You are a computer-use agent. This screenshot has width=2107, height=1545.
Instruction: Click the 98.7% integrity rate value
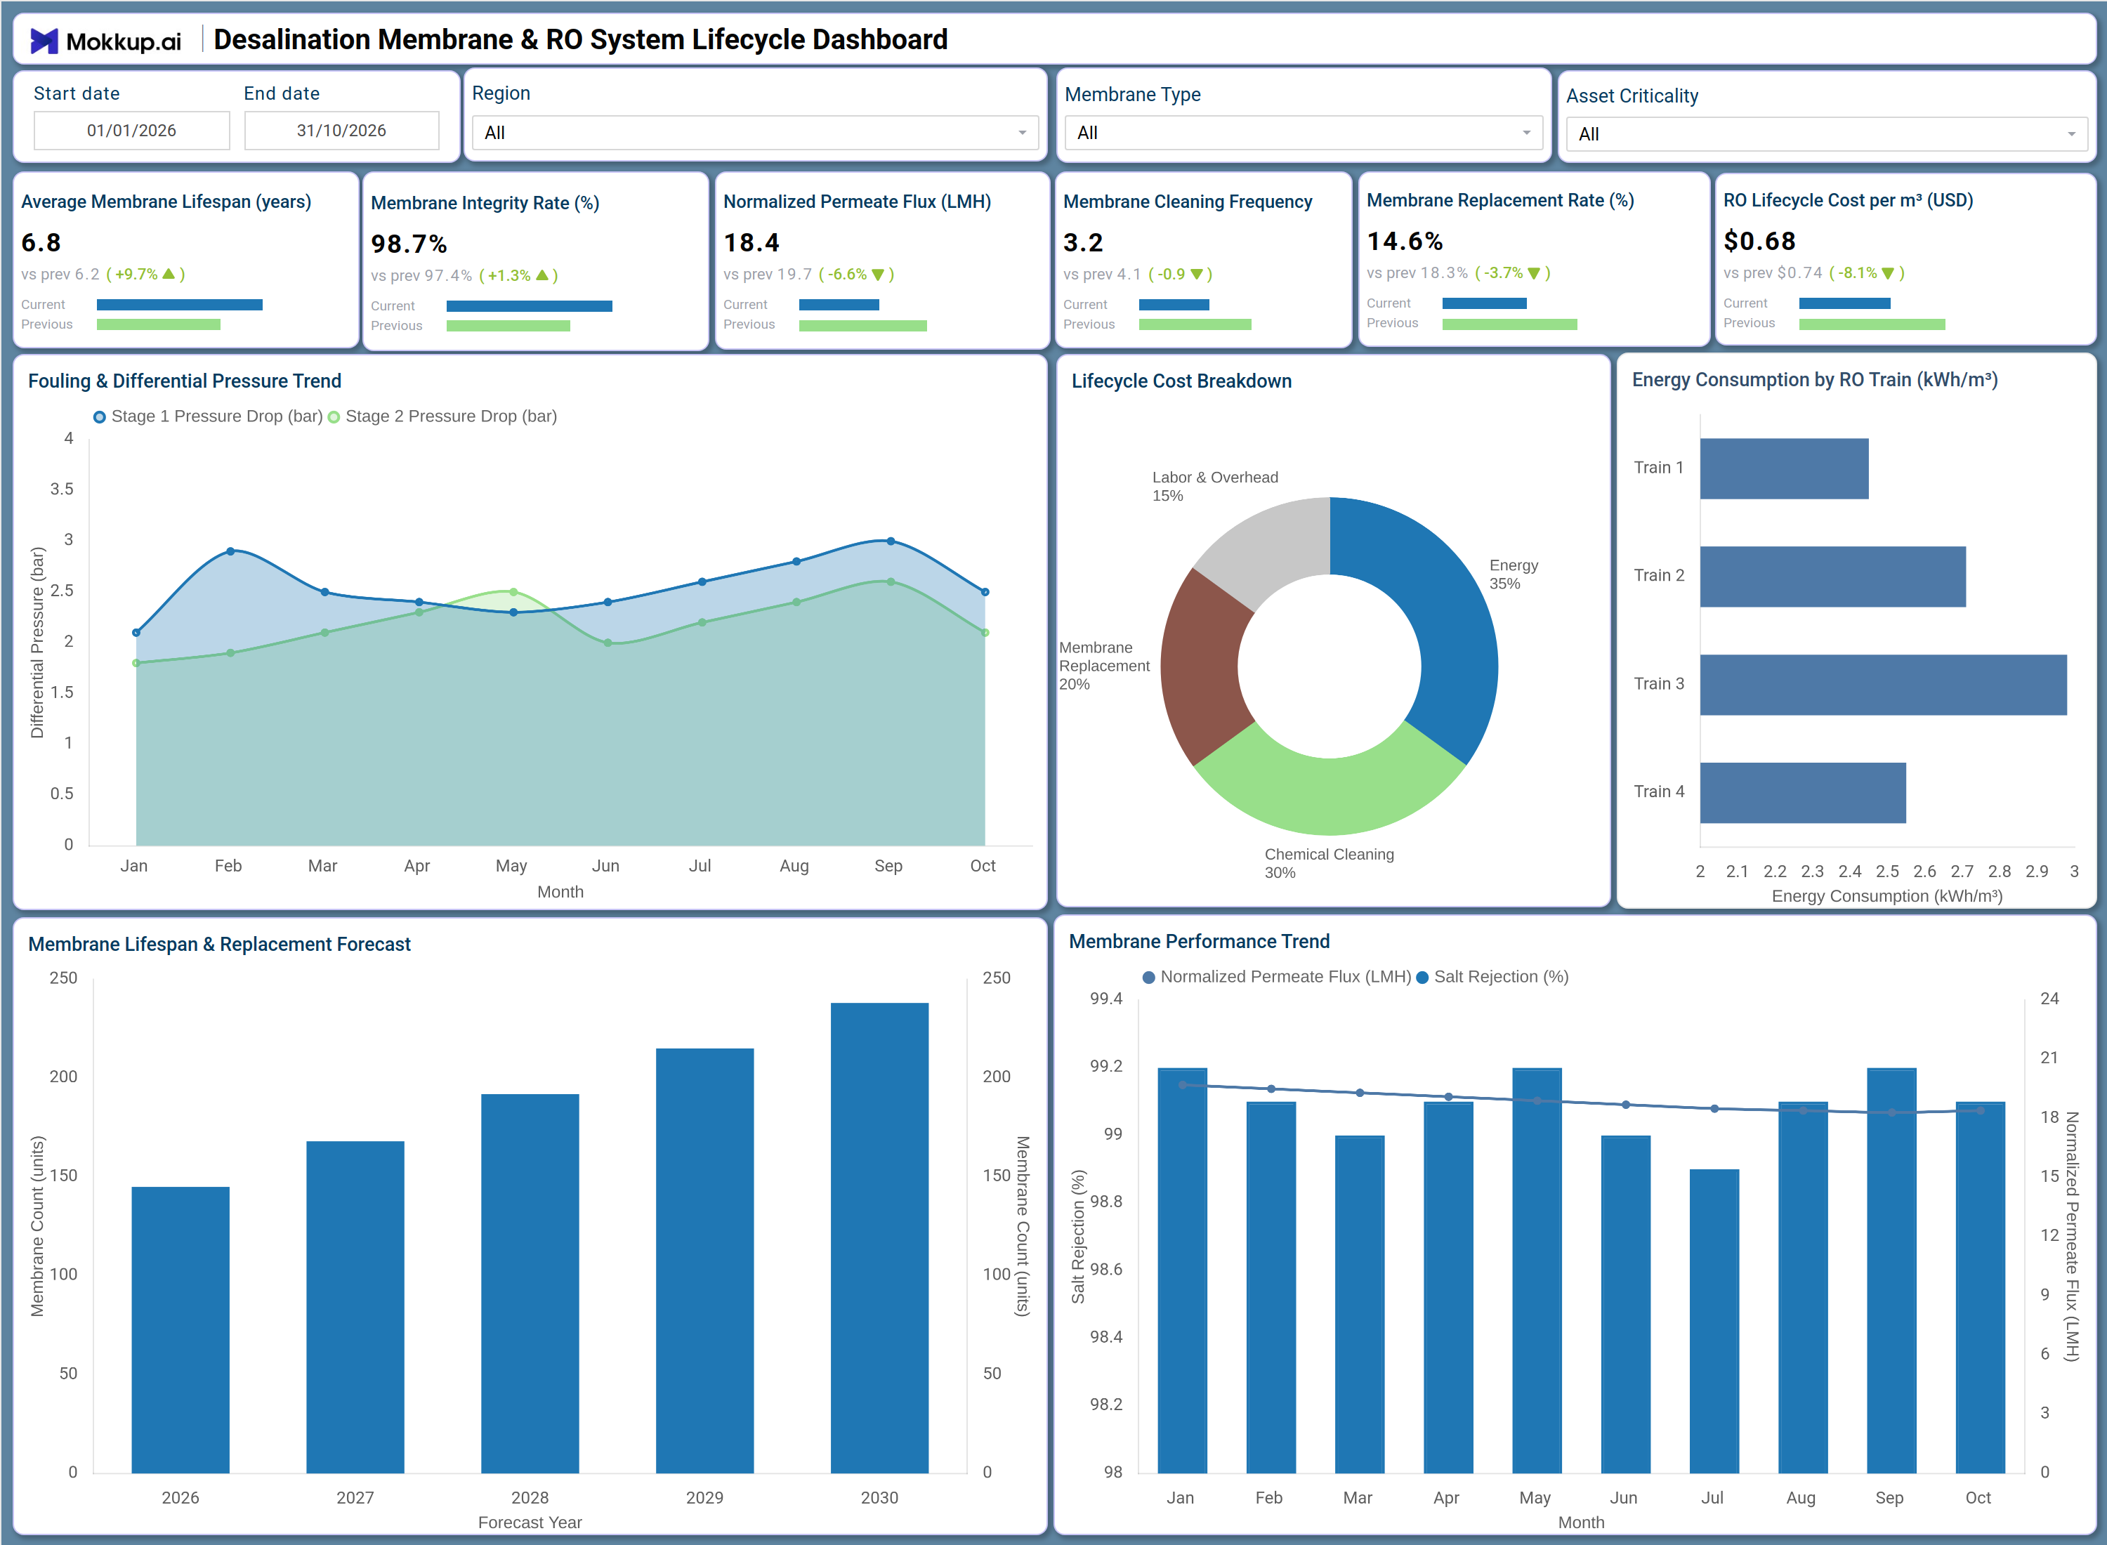409,245
